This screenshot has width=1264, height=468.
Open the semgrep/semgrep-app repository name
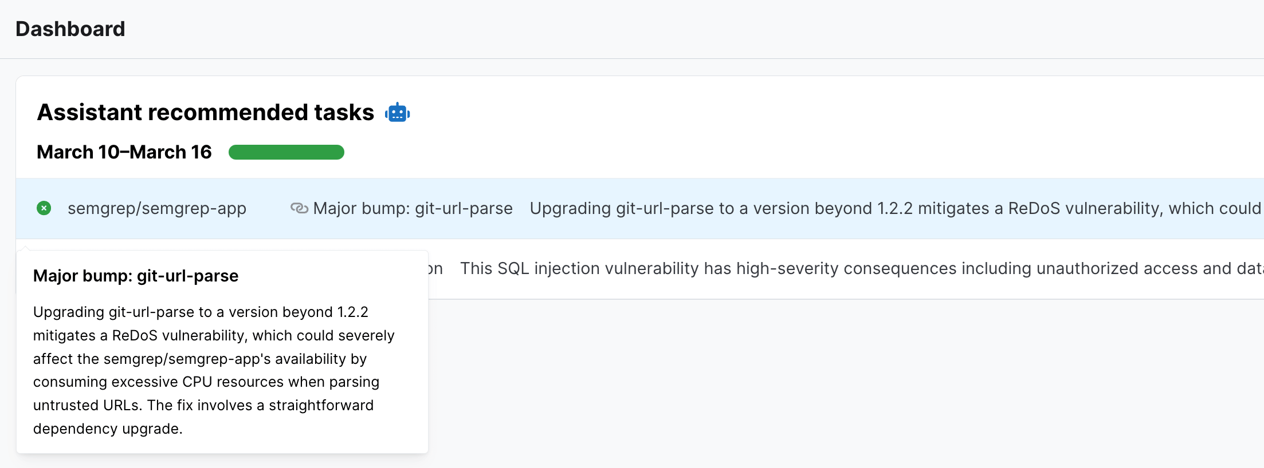[x=156, y=208]
